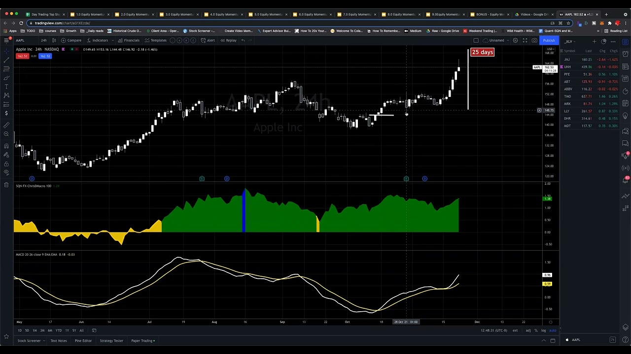Select the Text annotation tool
Image resolution: width=631 pixels, height=354 pixels.
coord(6,87)
